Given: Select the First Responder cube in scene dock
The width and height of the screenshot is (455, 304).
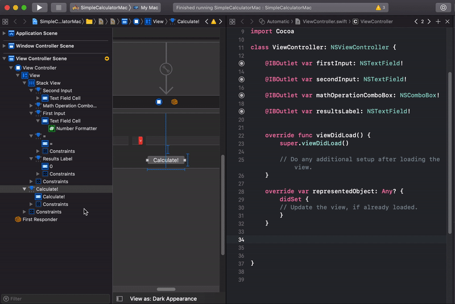Looking at the screenshot, I should (x=174, y=102).
